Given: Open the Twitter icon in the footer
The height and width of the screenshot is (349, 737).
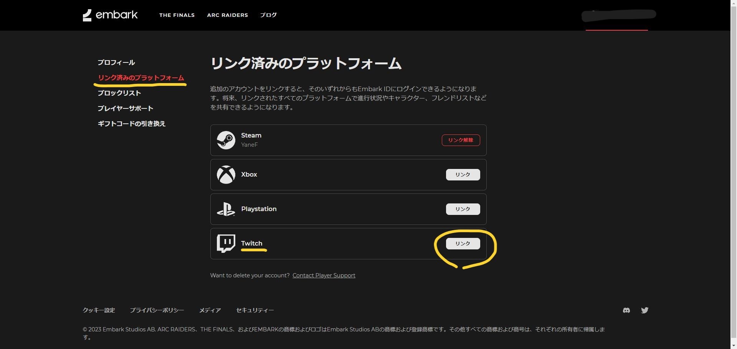Looking at the screenshot, I should click(645, 310).
